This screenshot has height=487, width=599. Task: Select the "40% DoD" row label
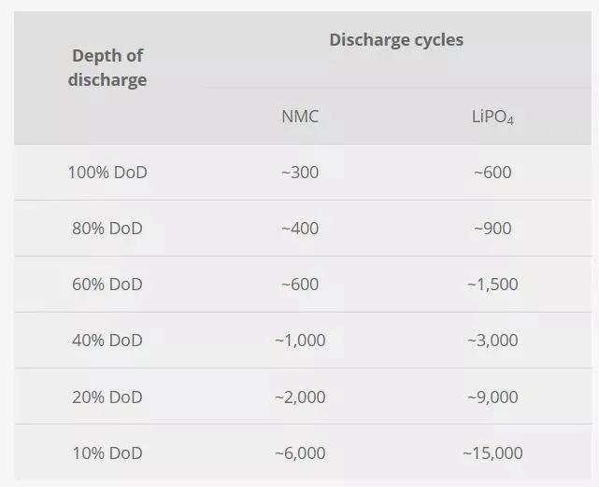point(107,341)
